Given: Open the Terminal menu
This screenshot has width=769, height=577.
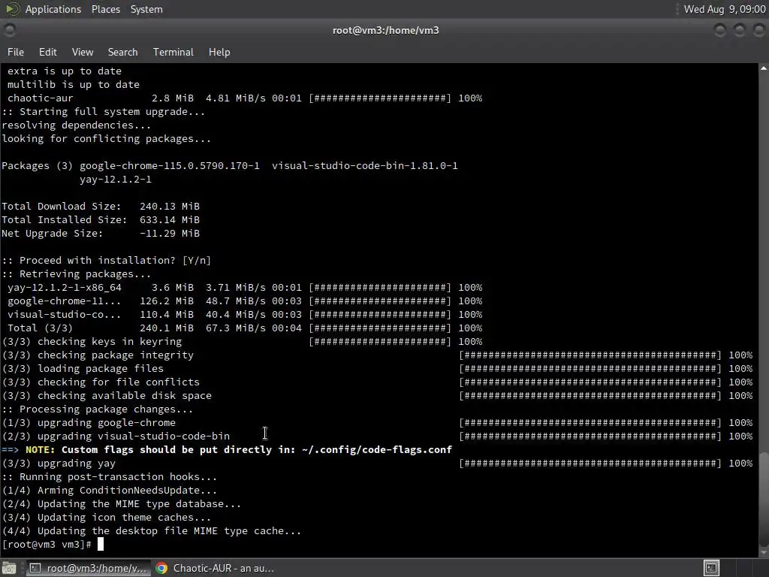Looking at the screenshot, I should [173, 52].
